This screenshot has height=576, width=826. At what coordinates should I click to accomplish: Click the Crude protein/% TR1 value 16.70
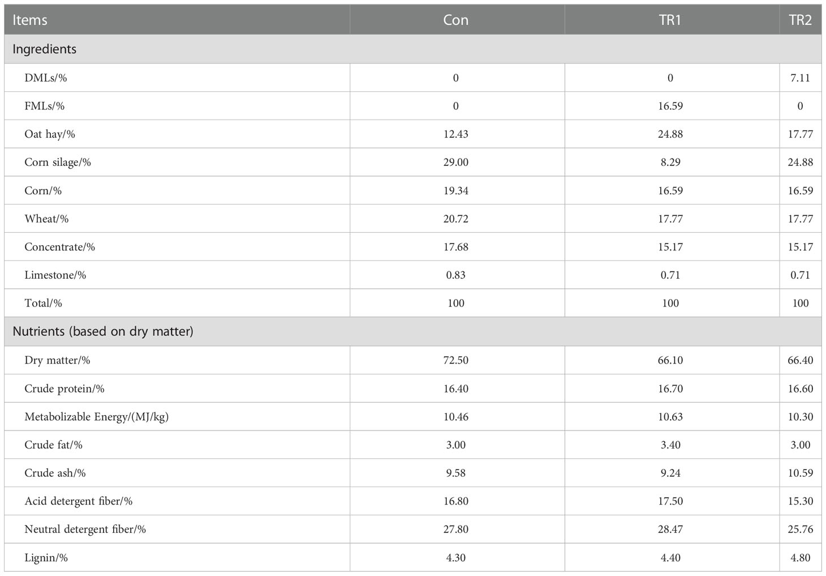coord(670,389)
